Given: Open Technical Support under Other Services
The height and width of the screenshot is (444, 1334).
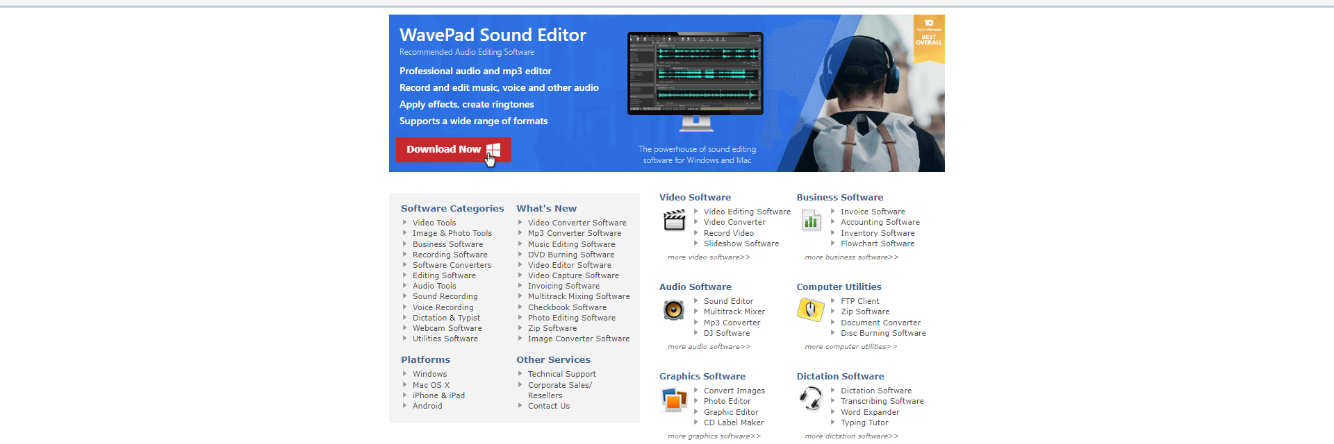Looking at the screenshot, I should tap(561, 374).
